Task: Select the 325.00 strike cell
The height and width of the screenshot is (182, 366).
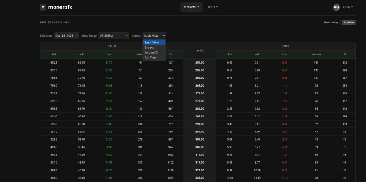Action: point(200,178)
